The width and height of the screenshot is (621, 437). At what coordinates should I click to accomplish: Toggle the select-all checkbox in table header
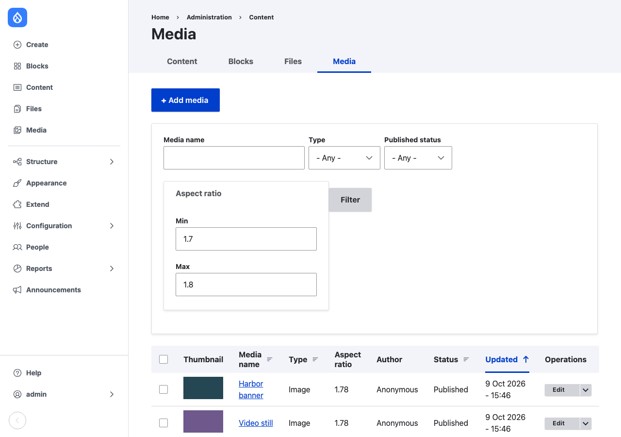click(x=163, y=359)
